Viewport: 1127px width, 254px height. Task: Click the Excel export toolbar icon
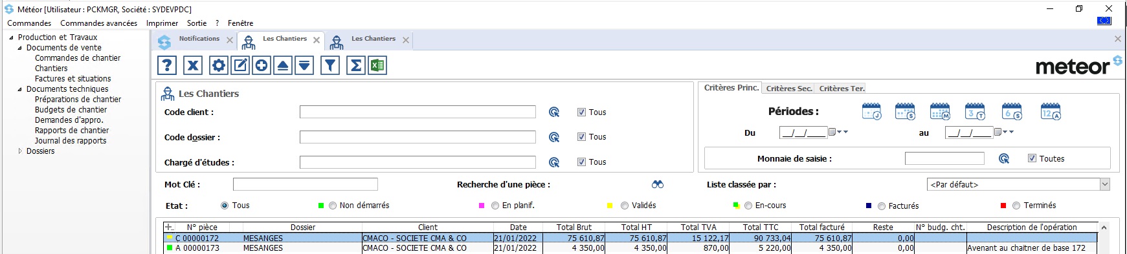(377, 65)
